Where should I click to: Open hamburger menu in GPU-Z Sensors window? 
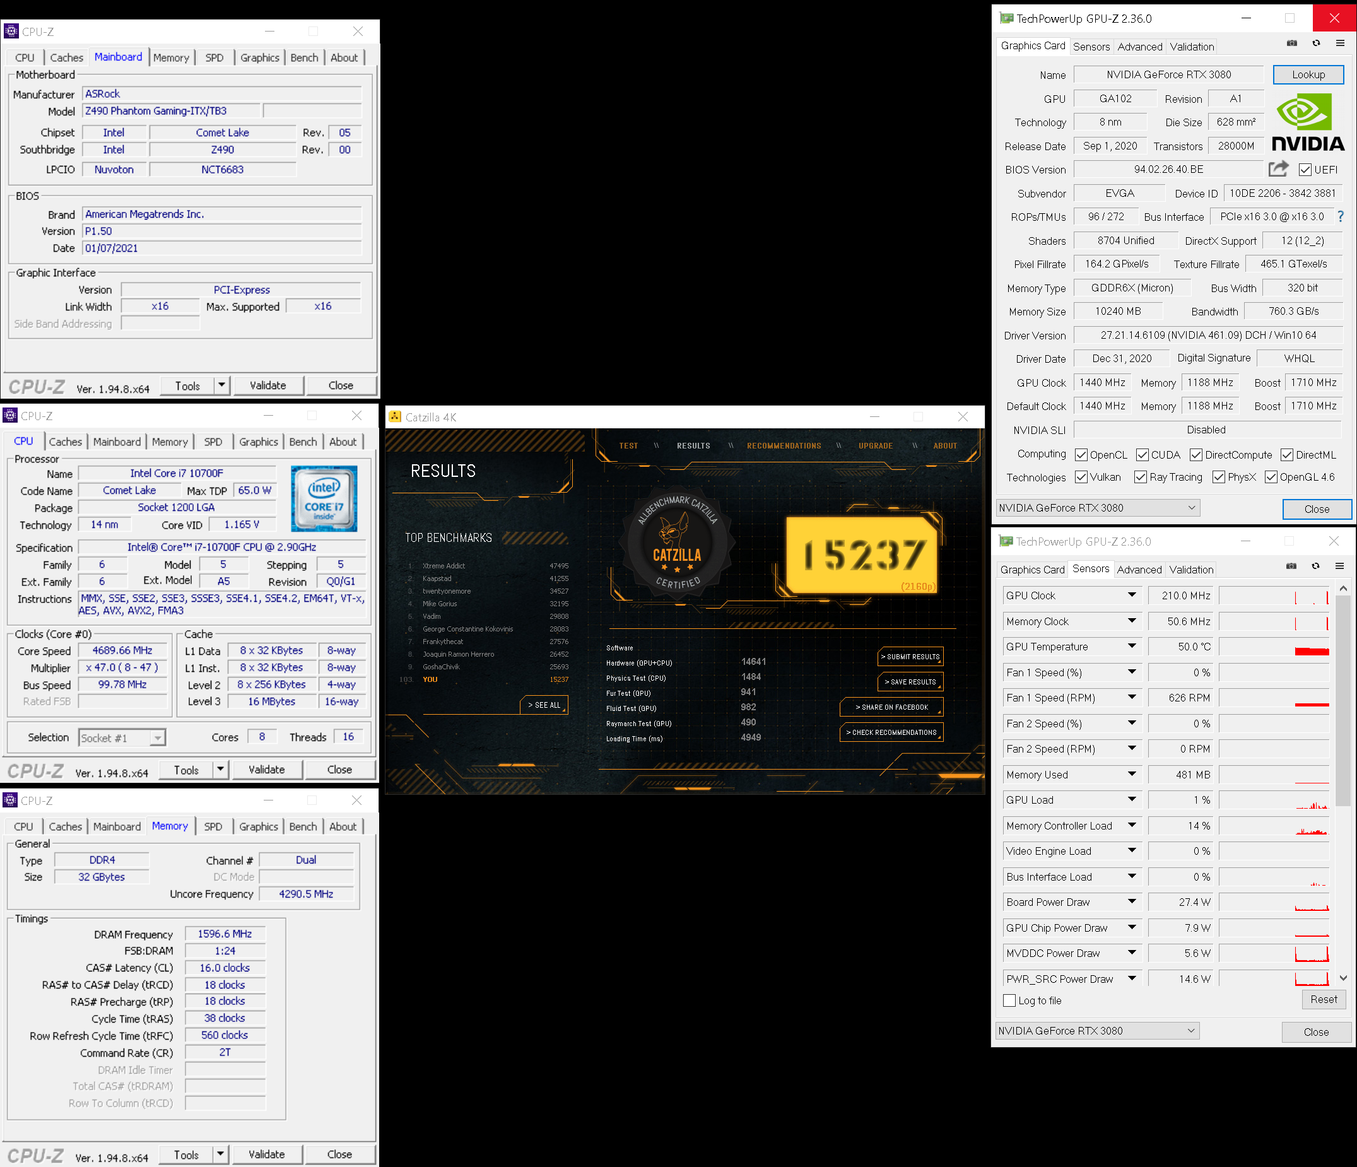[x=1339, y=566]
